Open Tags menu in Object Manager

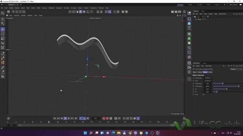click(x=216, y=14)
